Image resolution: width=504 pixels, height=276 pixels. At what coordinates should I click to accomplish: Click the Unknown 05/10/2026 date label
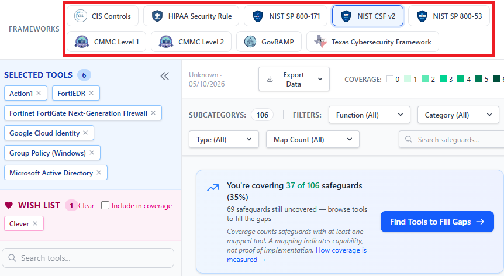[206, 80]
